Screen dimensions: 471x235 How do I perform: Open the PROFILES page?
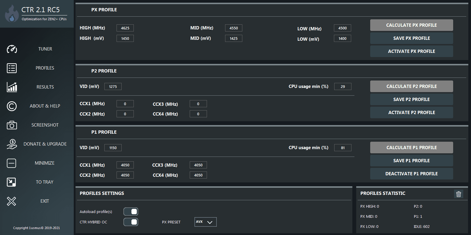point(45,68)
